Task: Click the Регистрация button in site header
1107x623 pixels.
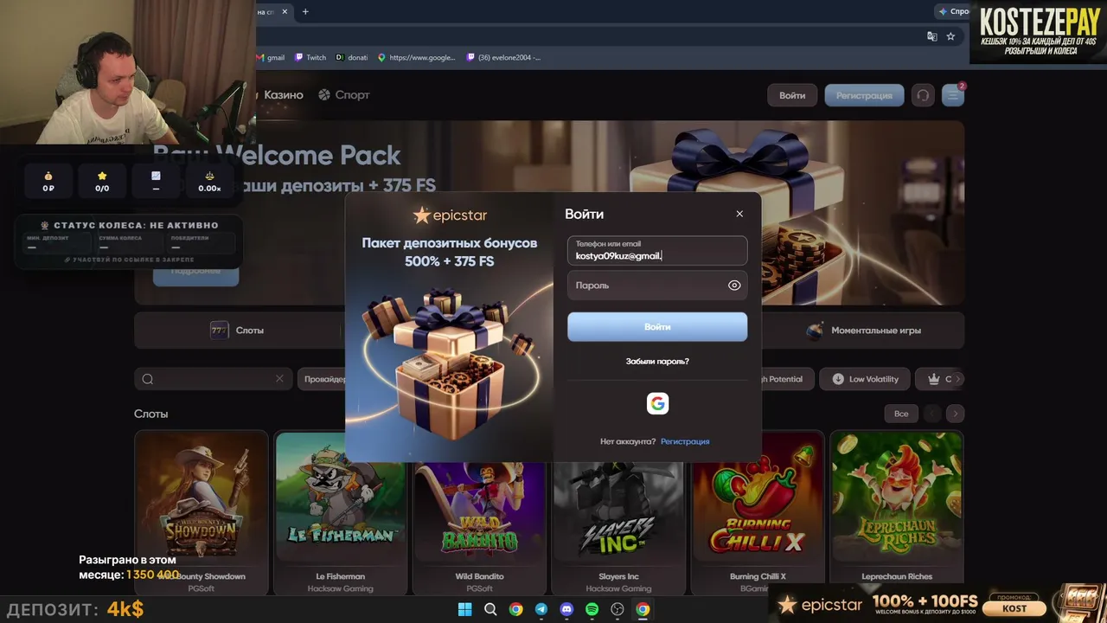Action: coord(864,95)
